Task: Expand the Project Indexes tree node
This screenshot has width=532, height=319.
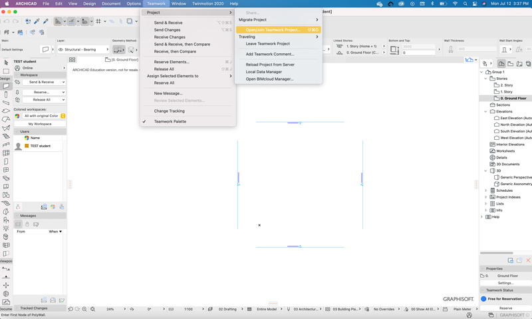Action: pyautogui.click(x=485, y=197)
